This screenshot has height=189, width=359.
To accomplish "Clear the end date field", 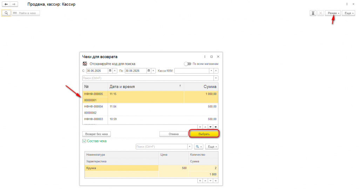I will tap(154, 71).
